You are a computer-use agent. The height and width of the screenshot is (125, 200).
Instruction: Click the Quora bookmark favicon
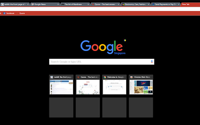click(x=17, y=13)
